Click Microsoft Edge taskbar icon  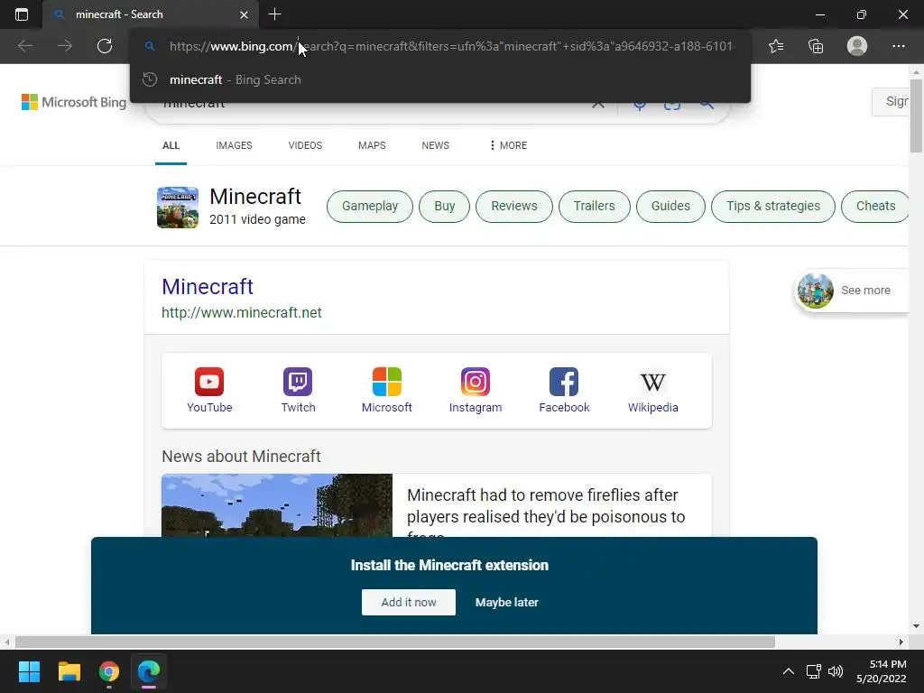[149, 671]
